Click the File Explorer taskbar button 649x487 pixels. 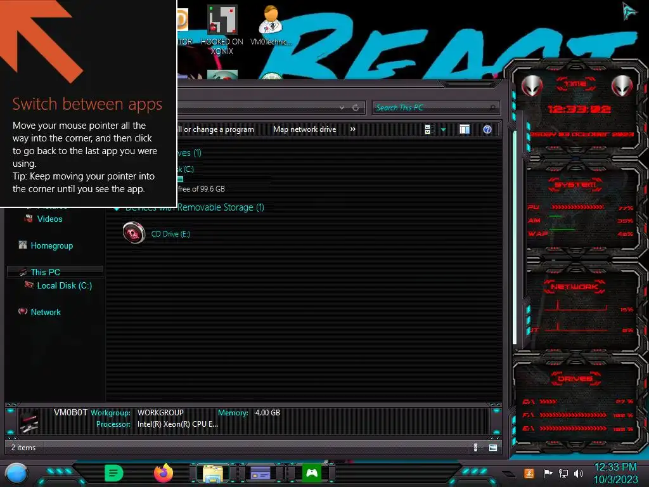tap(213, 473)
